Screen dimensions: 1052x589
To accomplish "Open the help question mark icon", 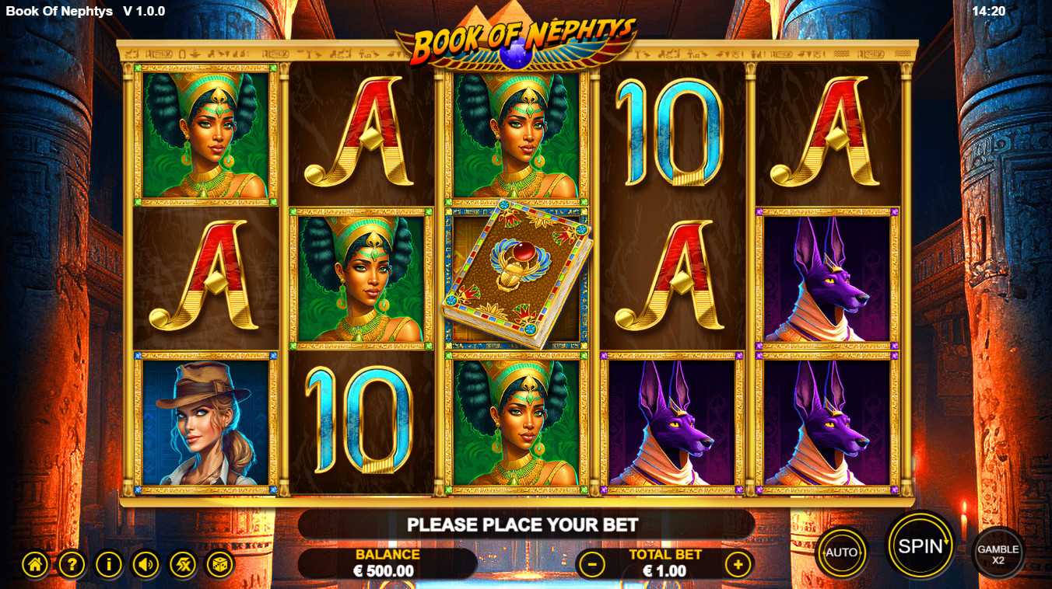I will click(72, 564).
